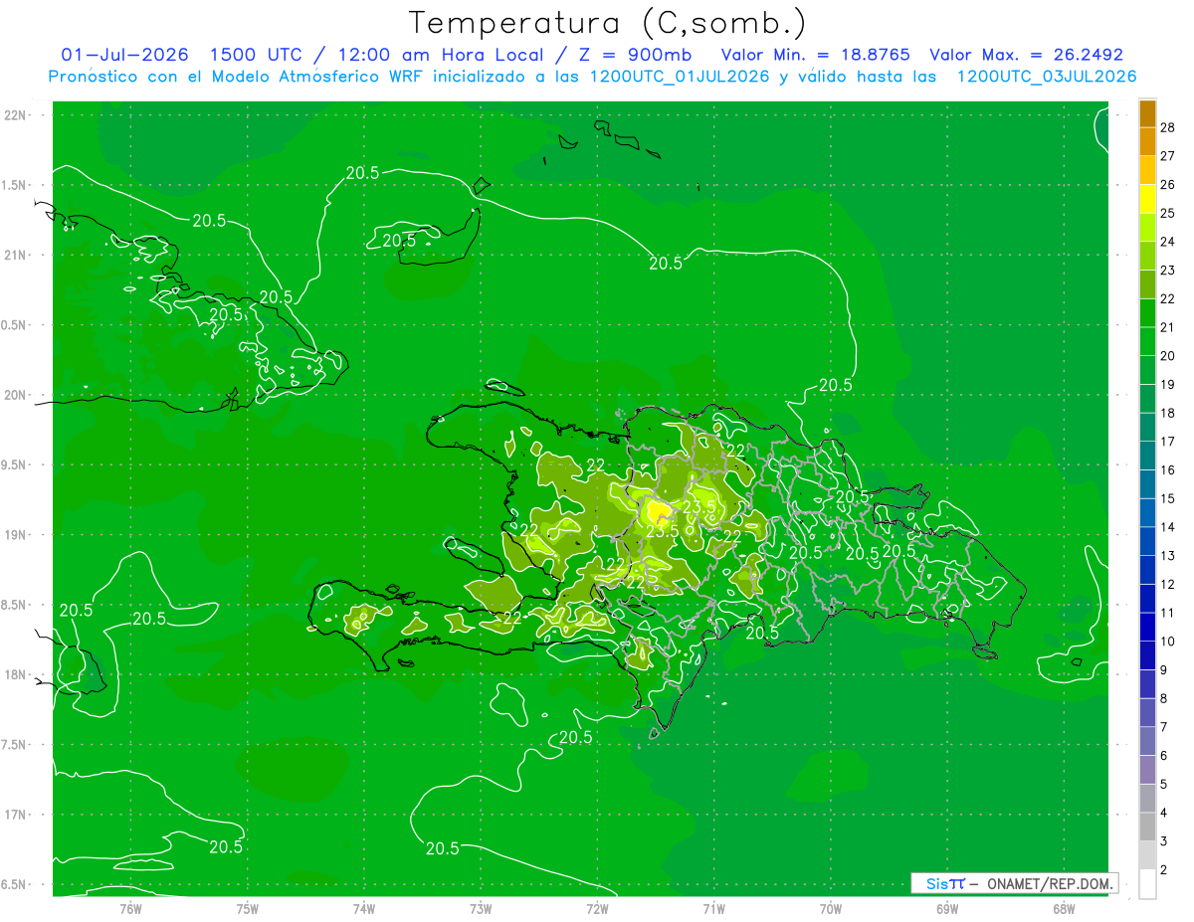Viewport: 1194px width, 922px height.
Task: Click the "21N" latitude axis label
Action: pyautogui.click(x=16, y=255)
